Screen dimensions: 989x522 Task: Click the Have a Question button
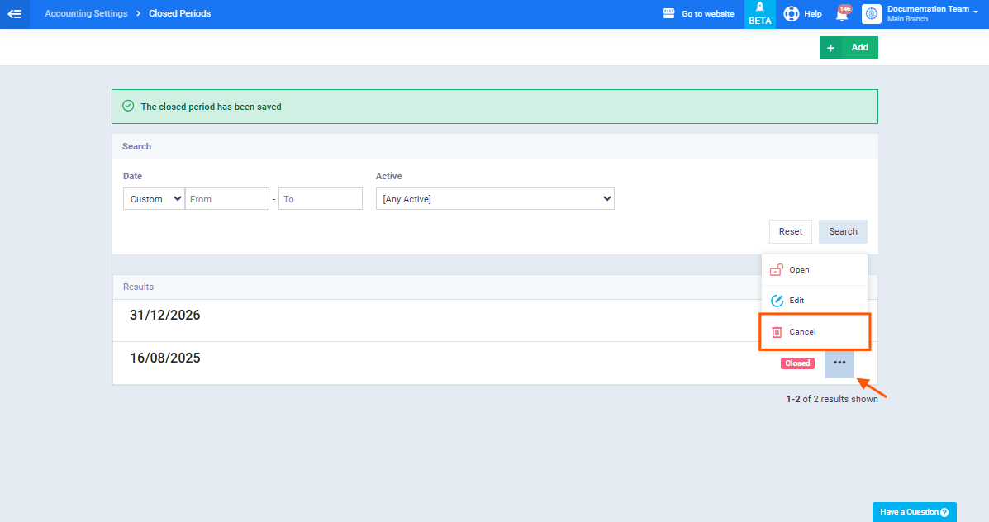914,512
